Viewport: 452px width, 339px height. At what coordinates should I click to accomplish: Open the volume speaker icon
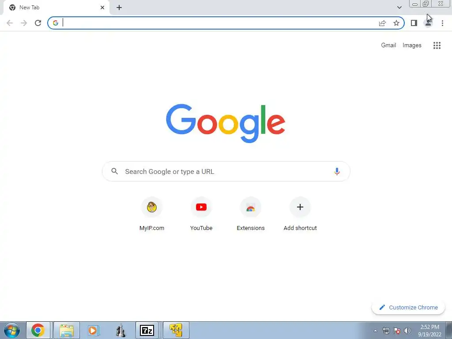[407, 331]
